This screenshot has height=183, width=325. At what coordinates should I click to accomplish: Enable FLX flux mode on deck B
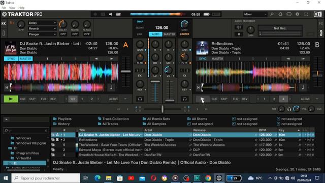(235, 99)
